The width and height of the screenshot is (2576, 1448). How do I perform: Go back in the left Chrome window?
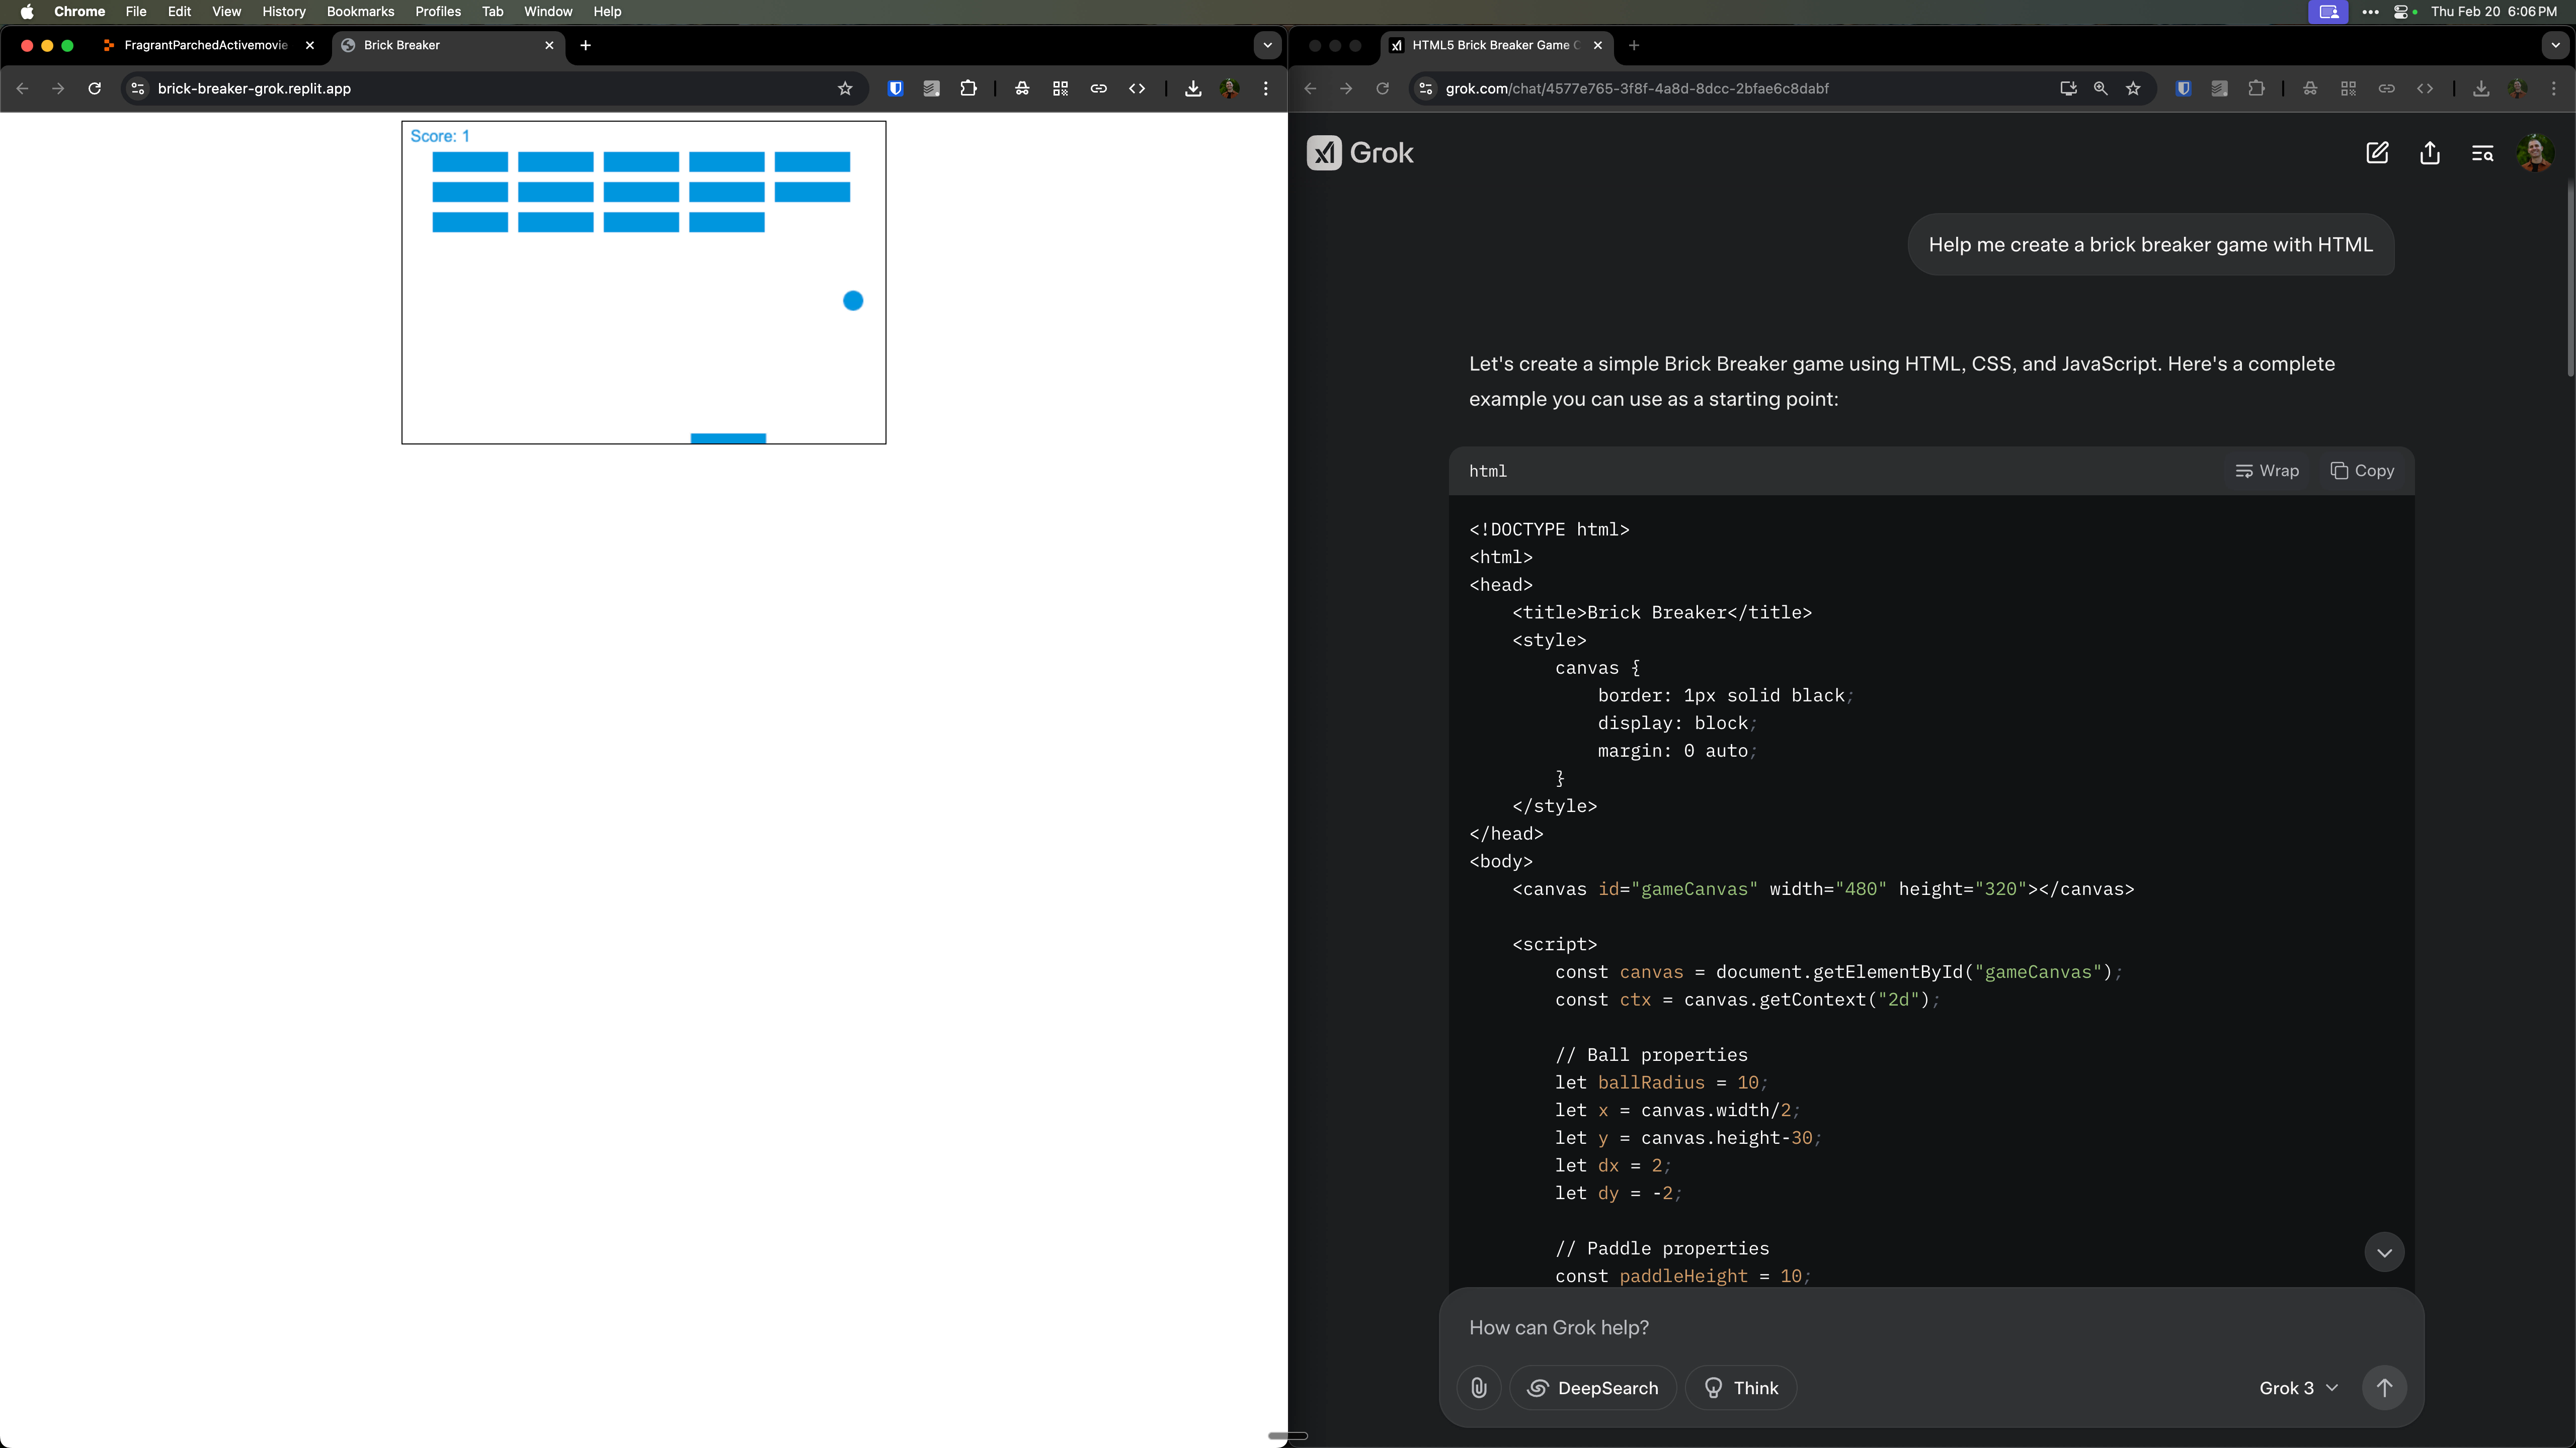(x=22, y=88)
